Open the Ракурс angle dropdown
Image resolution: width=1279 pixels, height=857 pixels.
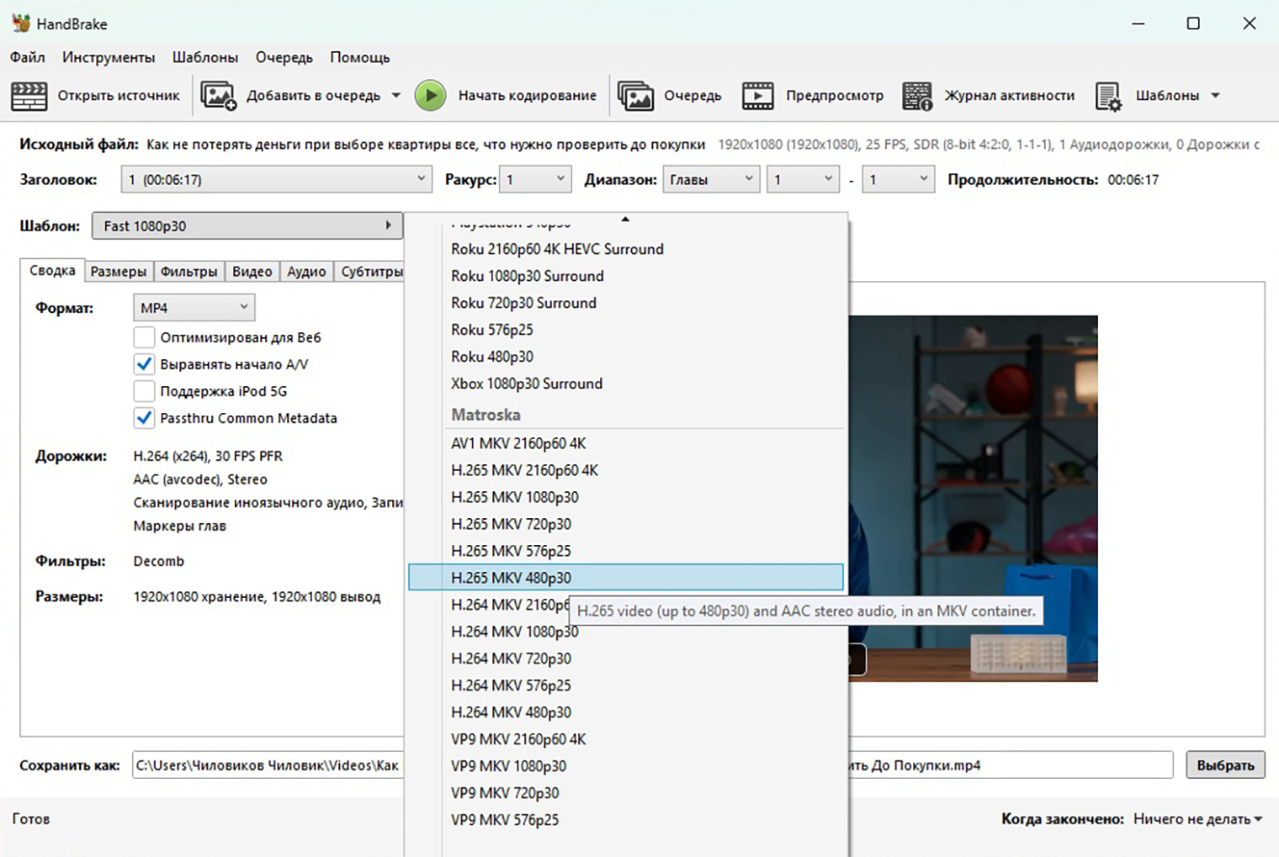pyautogui.click(x=535, y=179)
